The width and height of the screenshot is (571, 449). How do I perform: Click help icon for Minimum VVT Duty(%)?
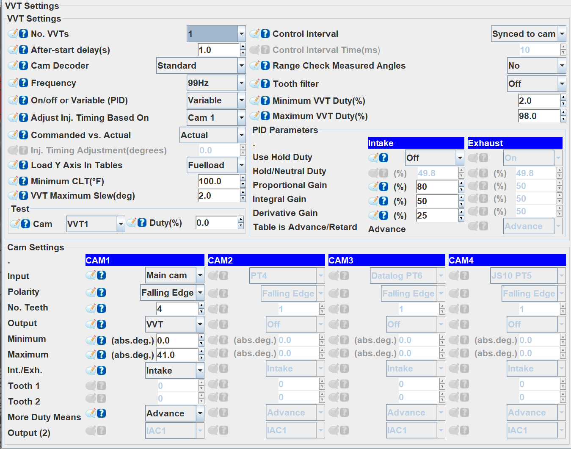[265, 101]
